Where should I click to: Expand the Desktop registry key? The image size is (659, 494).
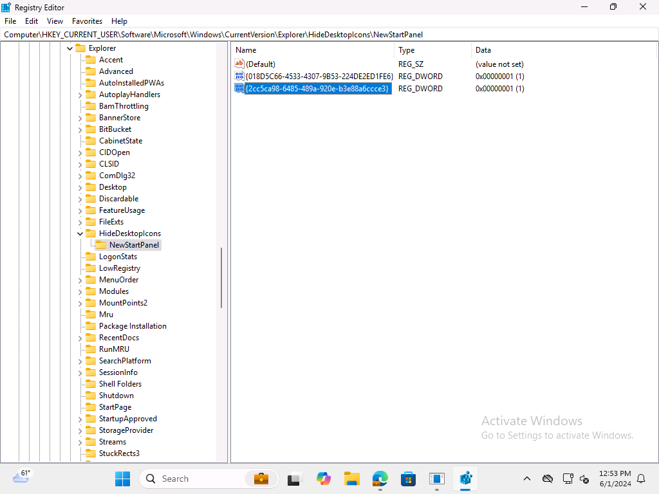[80, 187]
